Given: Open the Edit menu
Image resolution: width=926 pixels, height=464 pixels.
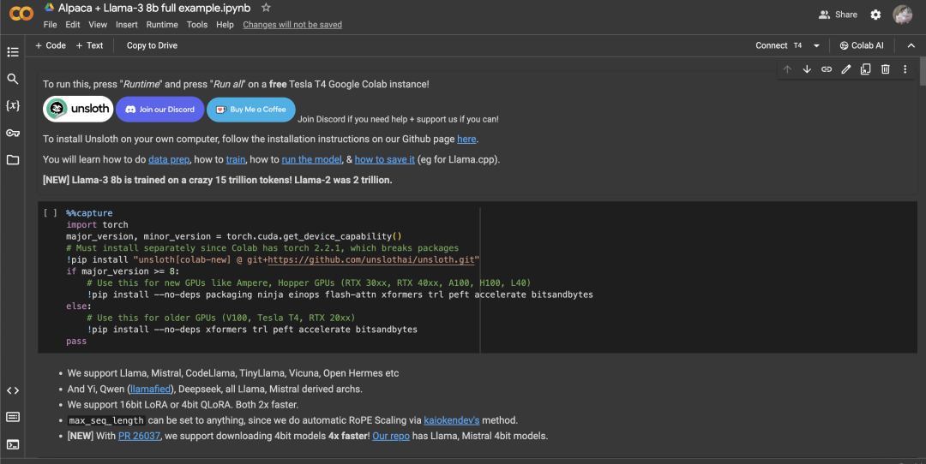Looking at the screenshot, I should pos(73,25).
